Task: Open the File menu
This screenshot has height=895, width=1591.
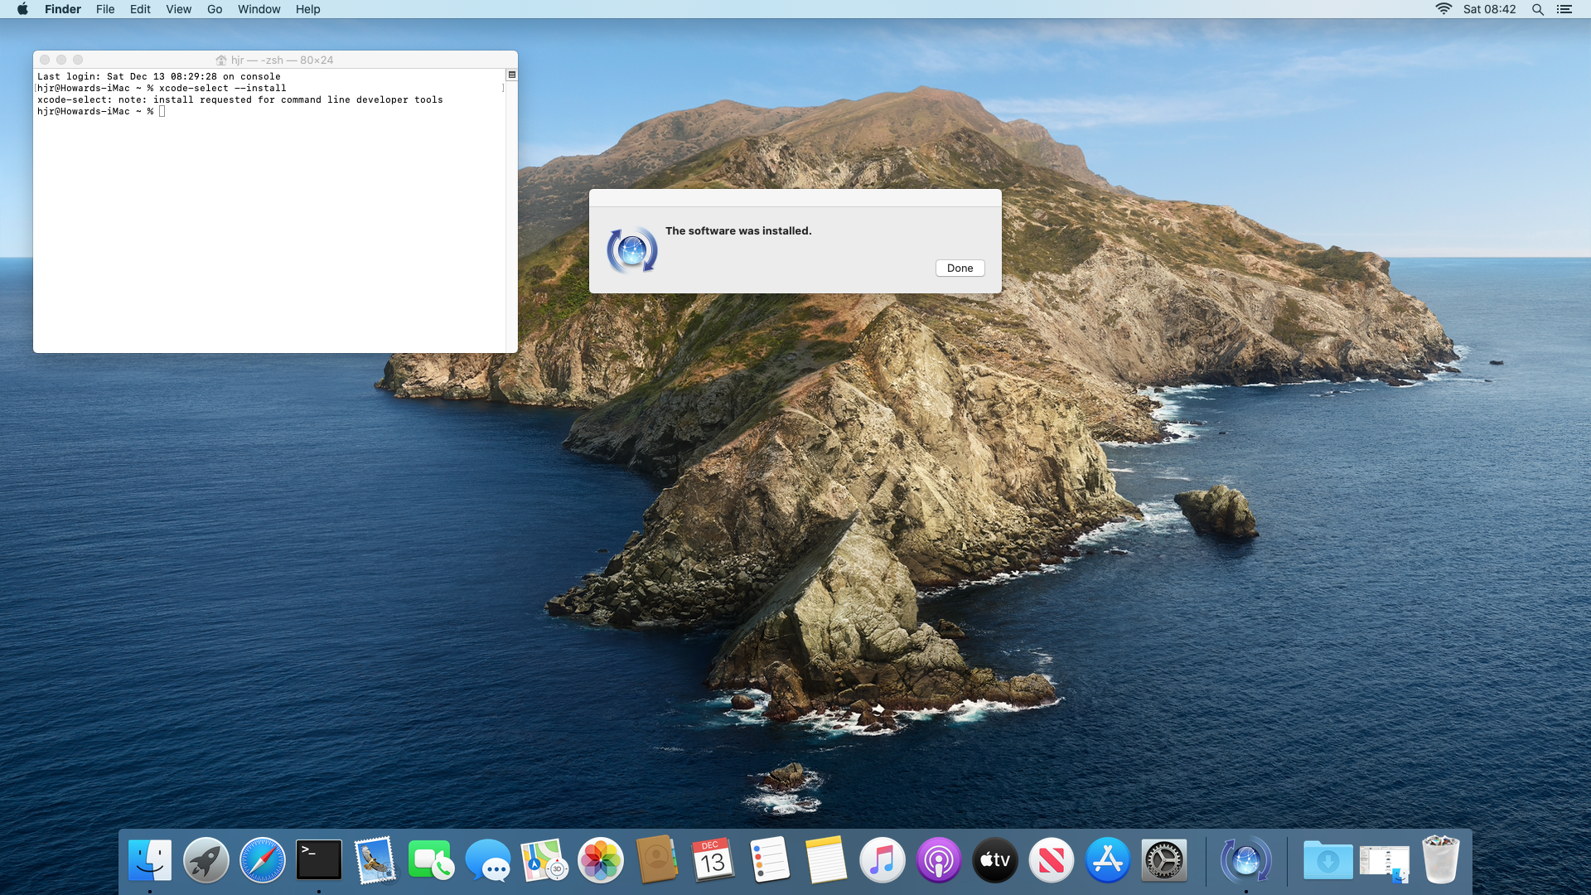Action: pos(105,9)
